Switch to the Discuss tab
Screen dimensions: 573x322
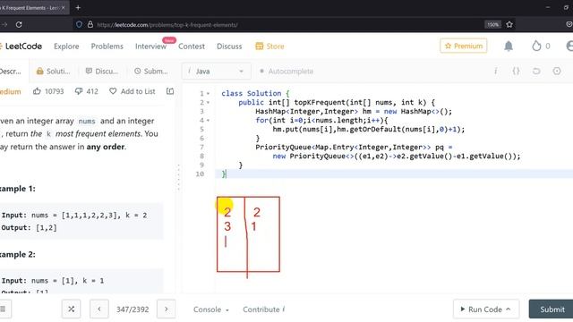[101, 72]
